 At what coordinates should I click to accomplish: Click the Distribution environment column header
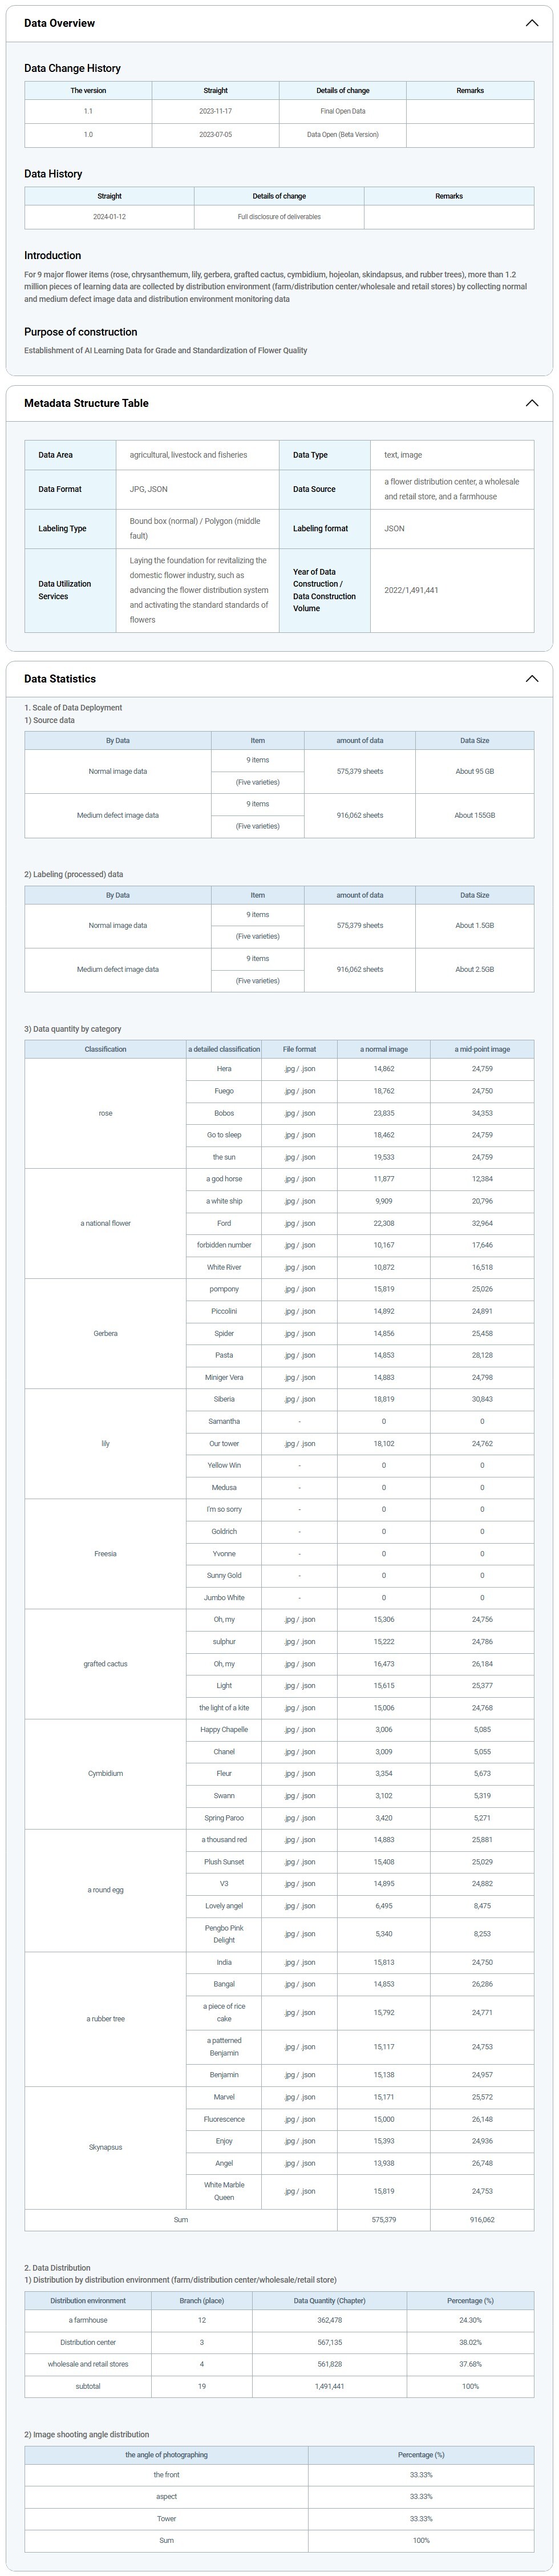(88, 2300)
